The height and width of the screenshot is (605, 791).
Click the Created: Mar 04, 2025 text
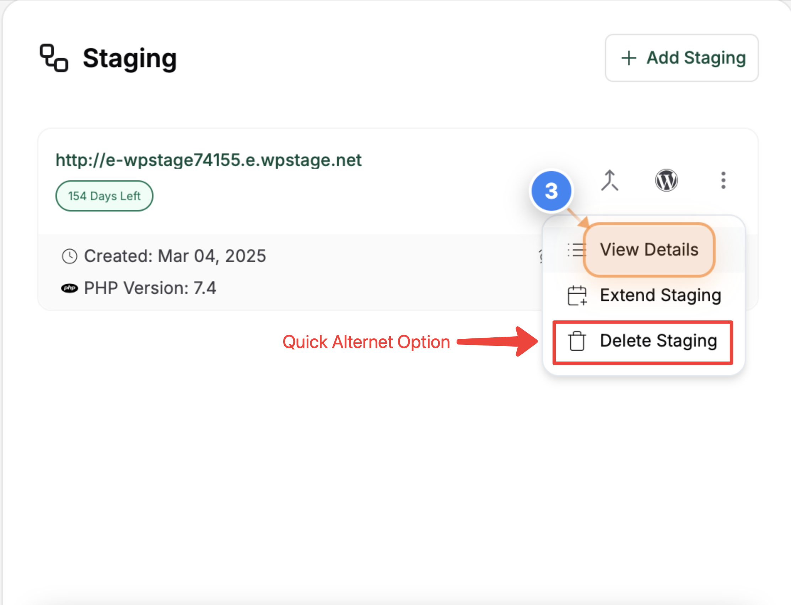pos(175,256)
